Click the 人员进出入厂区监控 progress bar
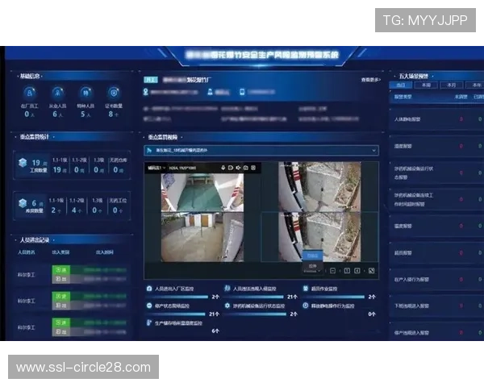The height and width of the screenshot is (387, 484). (183, 293)
